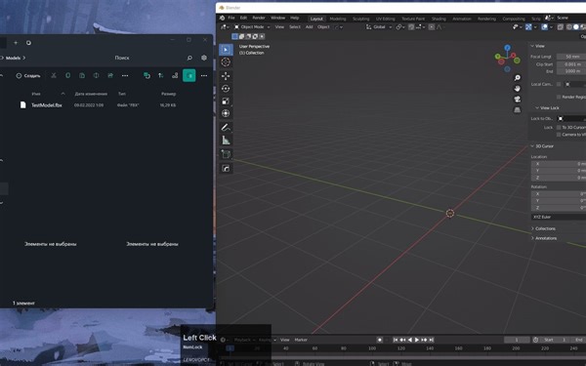The width and height of the screenshot is (586, 366).
Task: Click the zoom magnifier viewport icon
Action: 518,78
